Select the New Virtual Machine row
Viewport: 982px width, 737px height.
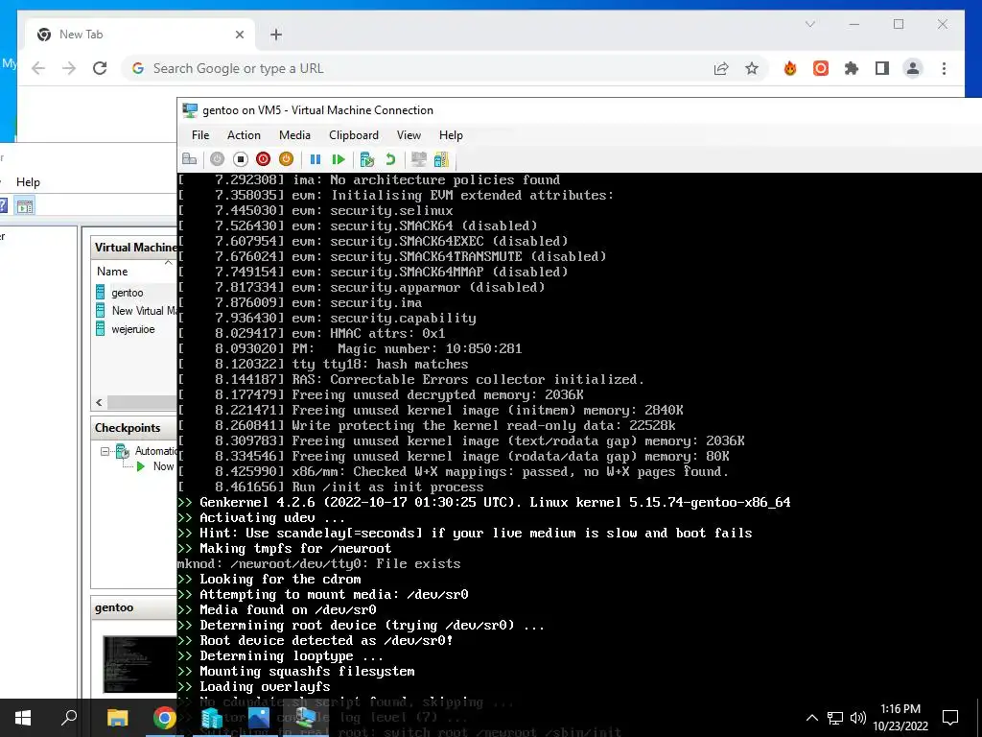pyautogui.click(x=144, y=311)
